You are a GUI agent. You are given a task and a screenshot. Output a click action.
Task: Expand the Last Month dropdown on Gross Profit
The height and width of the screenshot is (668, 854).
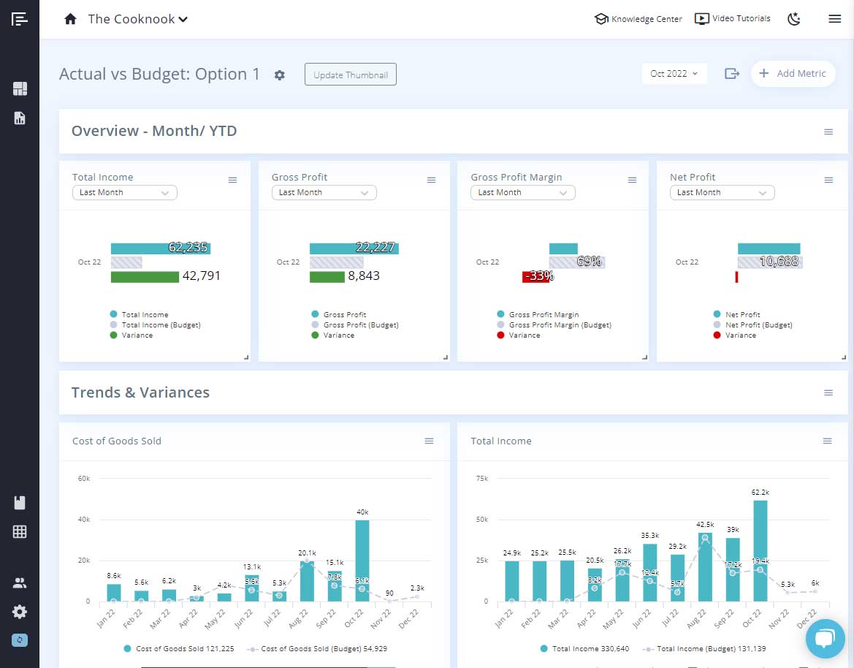[x=324, y=192]
